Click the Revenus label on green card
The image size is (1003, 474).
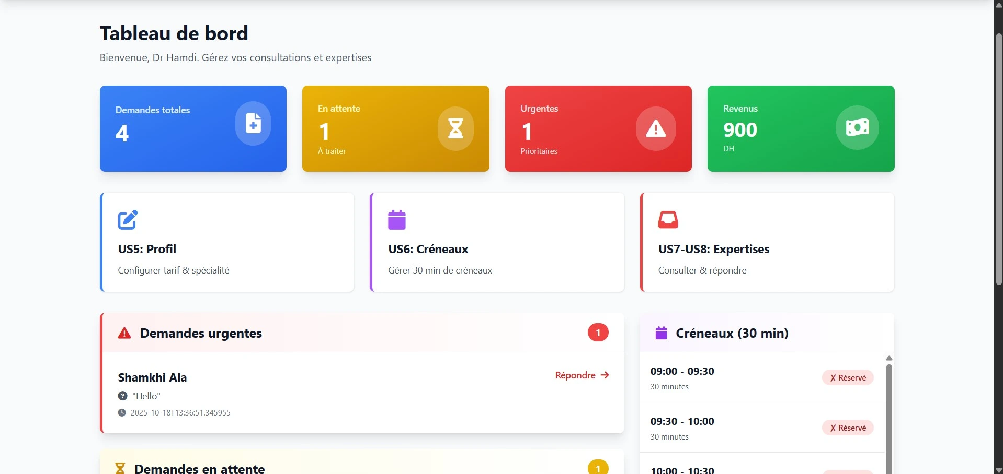tap(740, 109)
